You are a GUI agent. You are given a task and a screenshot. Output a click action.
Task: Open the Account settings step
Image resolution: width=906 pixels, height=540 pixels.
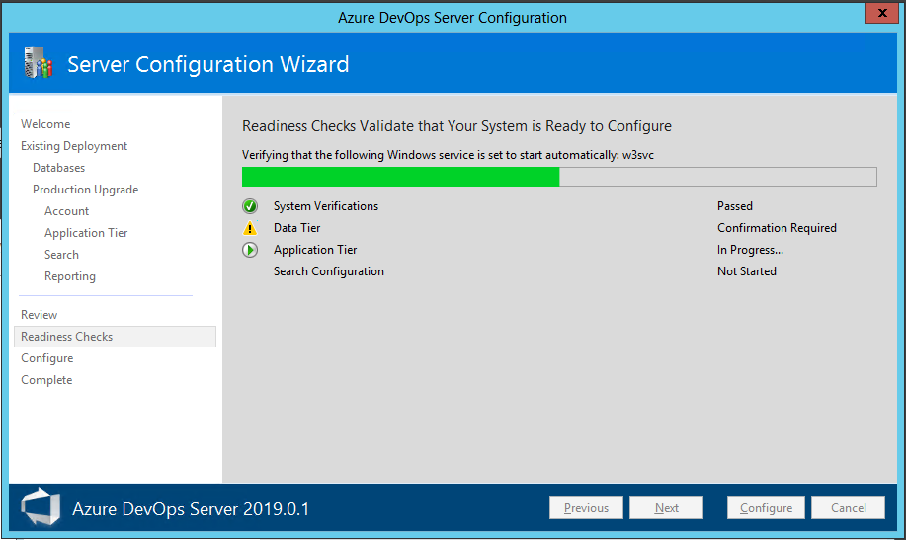coord(66,211)
